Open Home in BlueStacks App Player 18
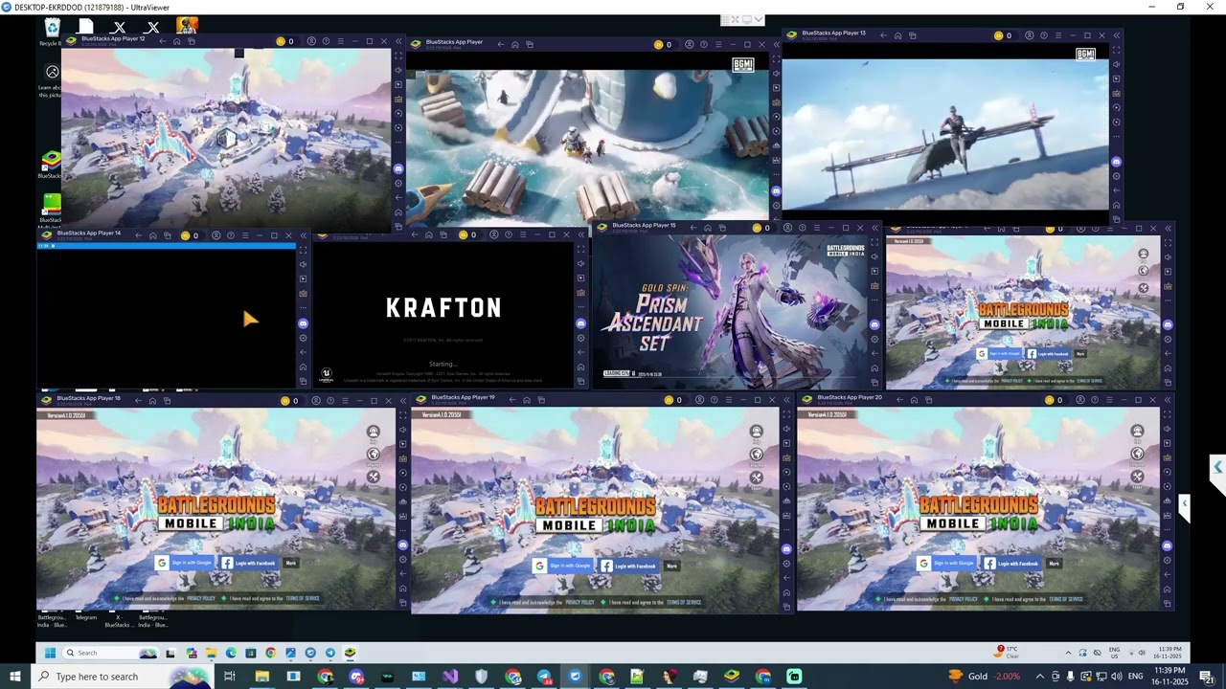 tap(152, 400)
